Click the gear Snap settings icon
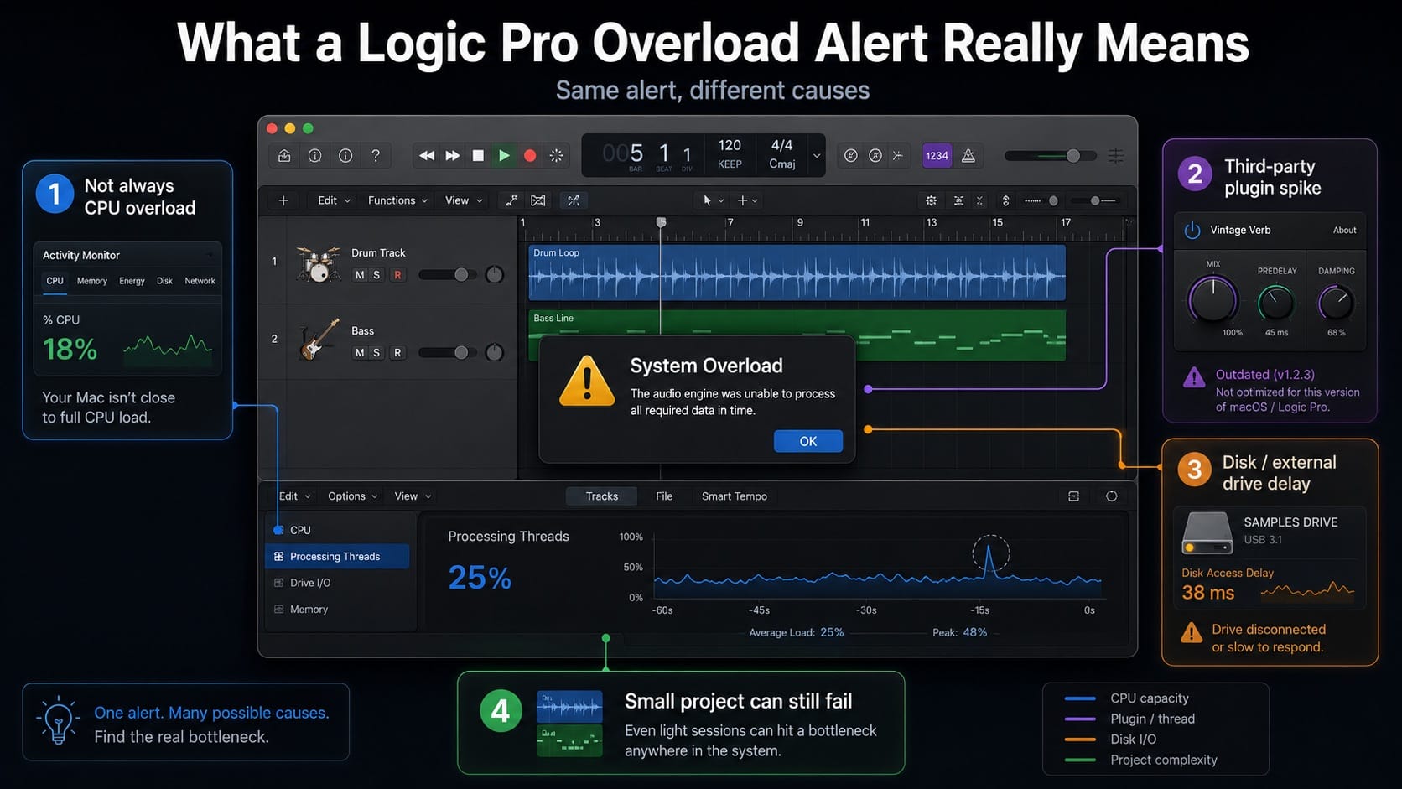 click(x=931, y=200)
